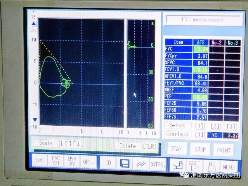The image size is (248, 186).
Task: Select trial number 1
Action: click(x=199, y=126)
